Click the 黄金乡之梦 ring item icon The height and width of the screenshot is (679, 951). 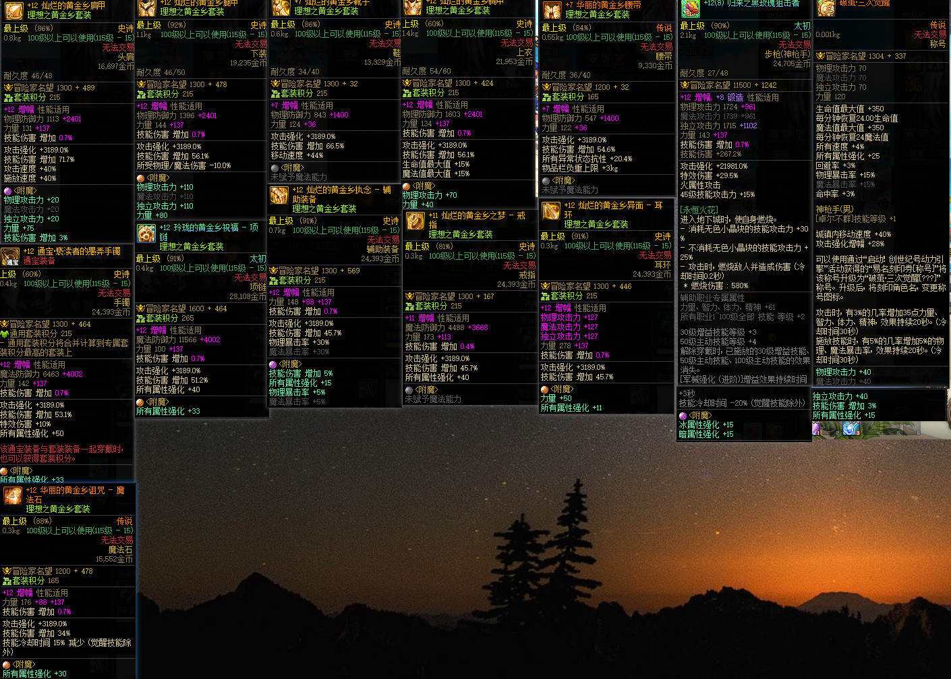(x=415, y=221)
